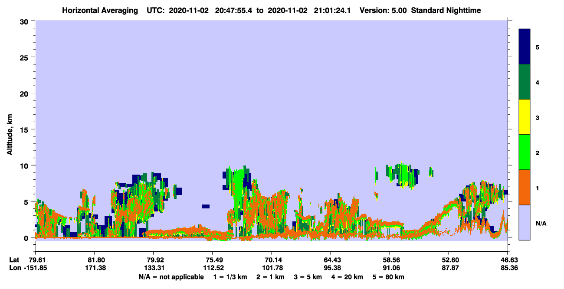Click the colorbar label 4
The height and width of the screenshot is (289, 564).
(x=538, y=82)
